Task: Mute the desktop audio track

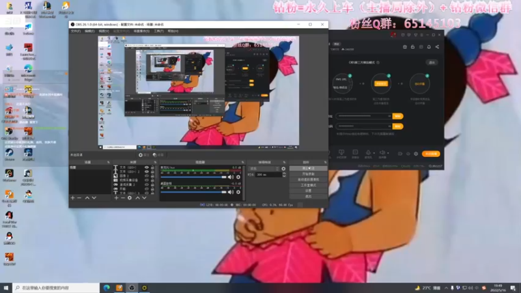Action: pos(231,192)
